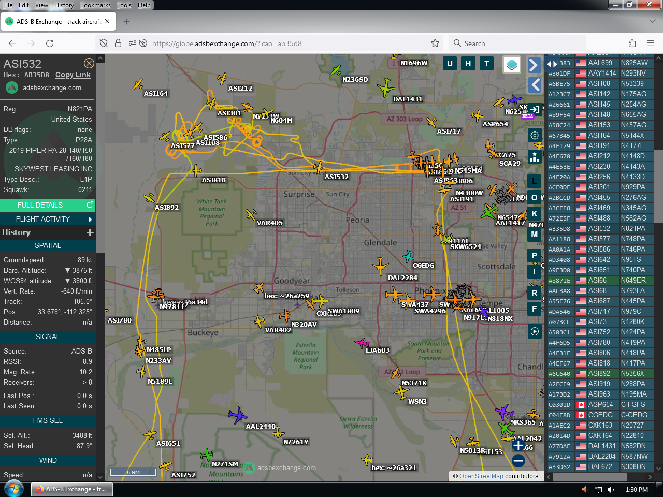Bookmark this page with the star
Screen dimensions: 663x497
click(x=435, y=43)
